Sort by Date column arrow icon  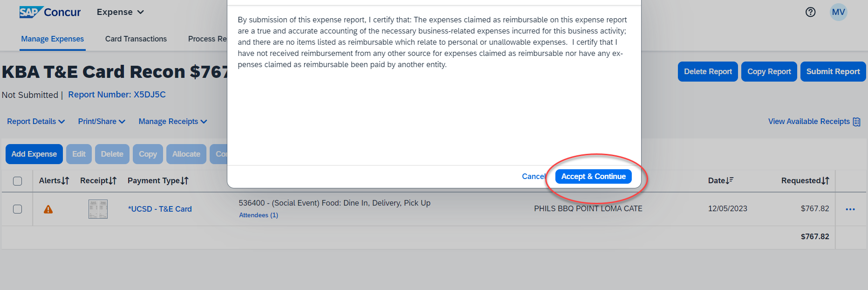730,180
